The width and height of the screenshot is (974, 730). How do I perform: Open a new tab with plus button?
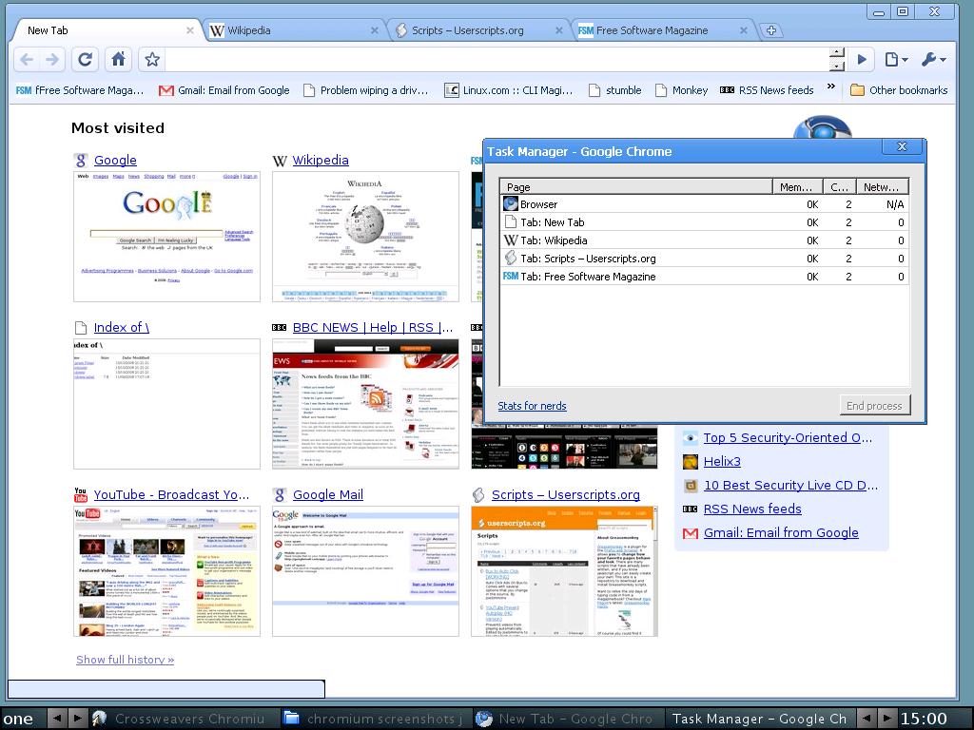point(770,30)
